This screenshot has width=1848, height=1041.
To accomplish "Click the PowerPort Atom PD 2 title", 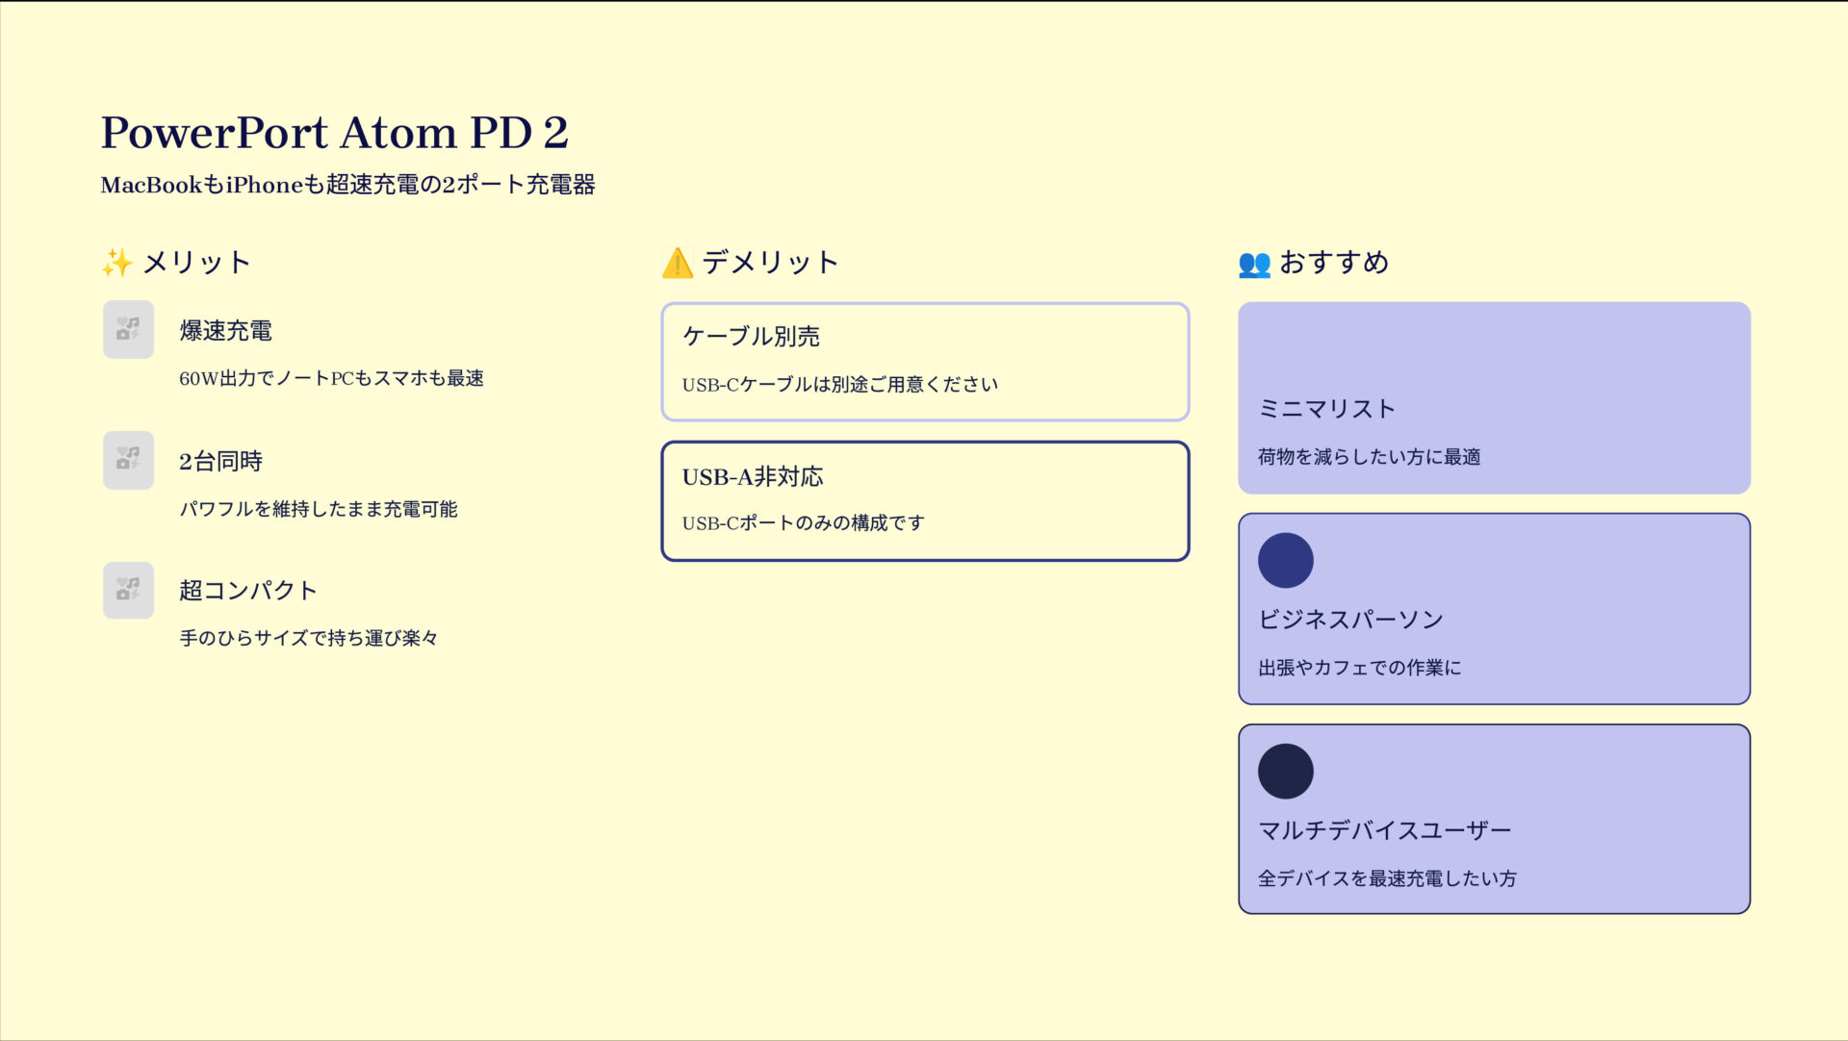I will click(336, 132).
